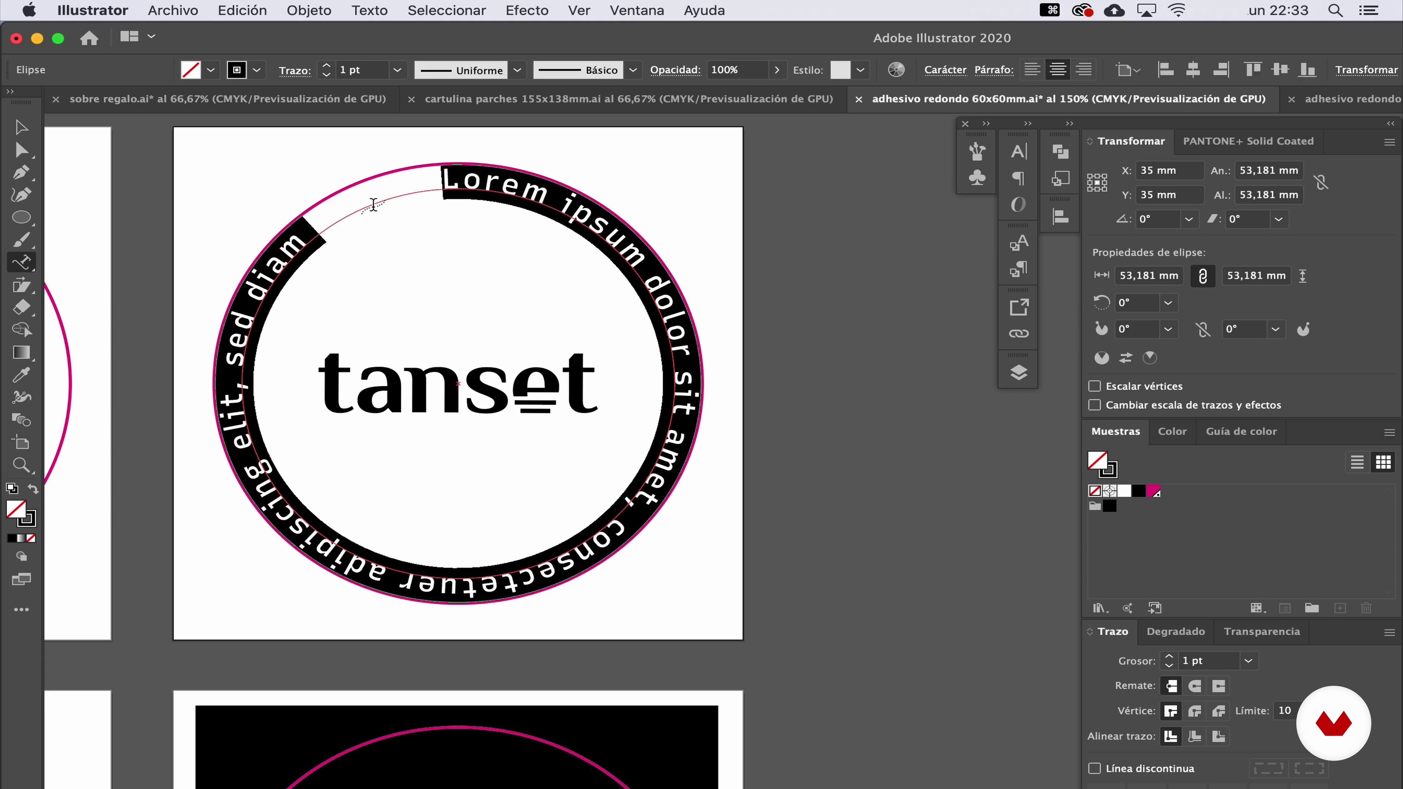Choose round cap for Remate
The height and width of the screenshot is (789, 1403).
1195,686
